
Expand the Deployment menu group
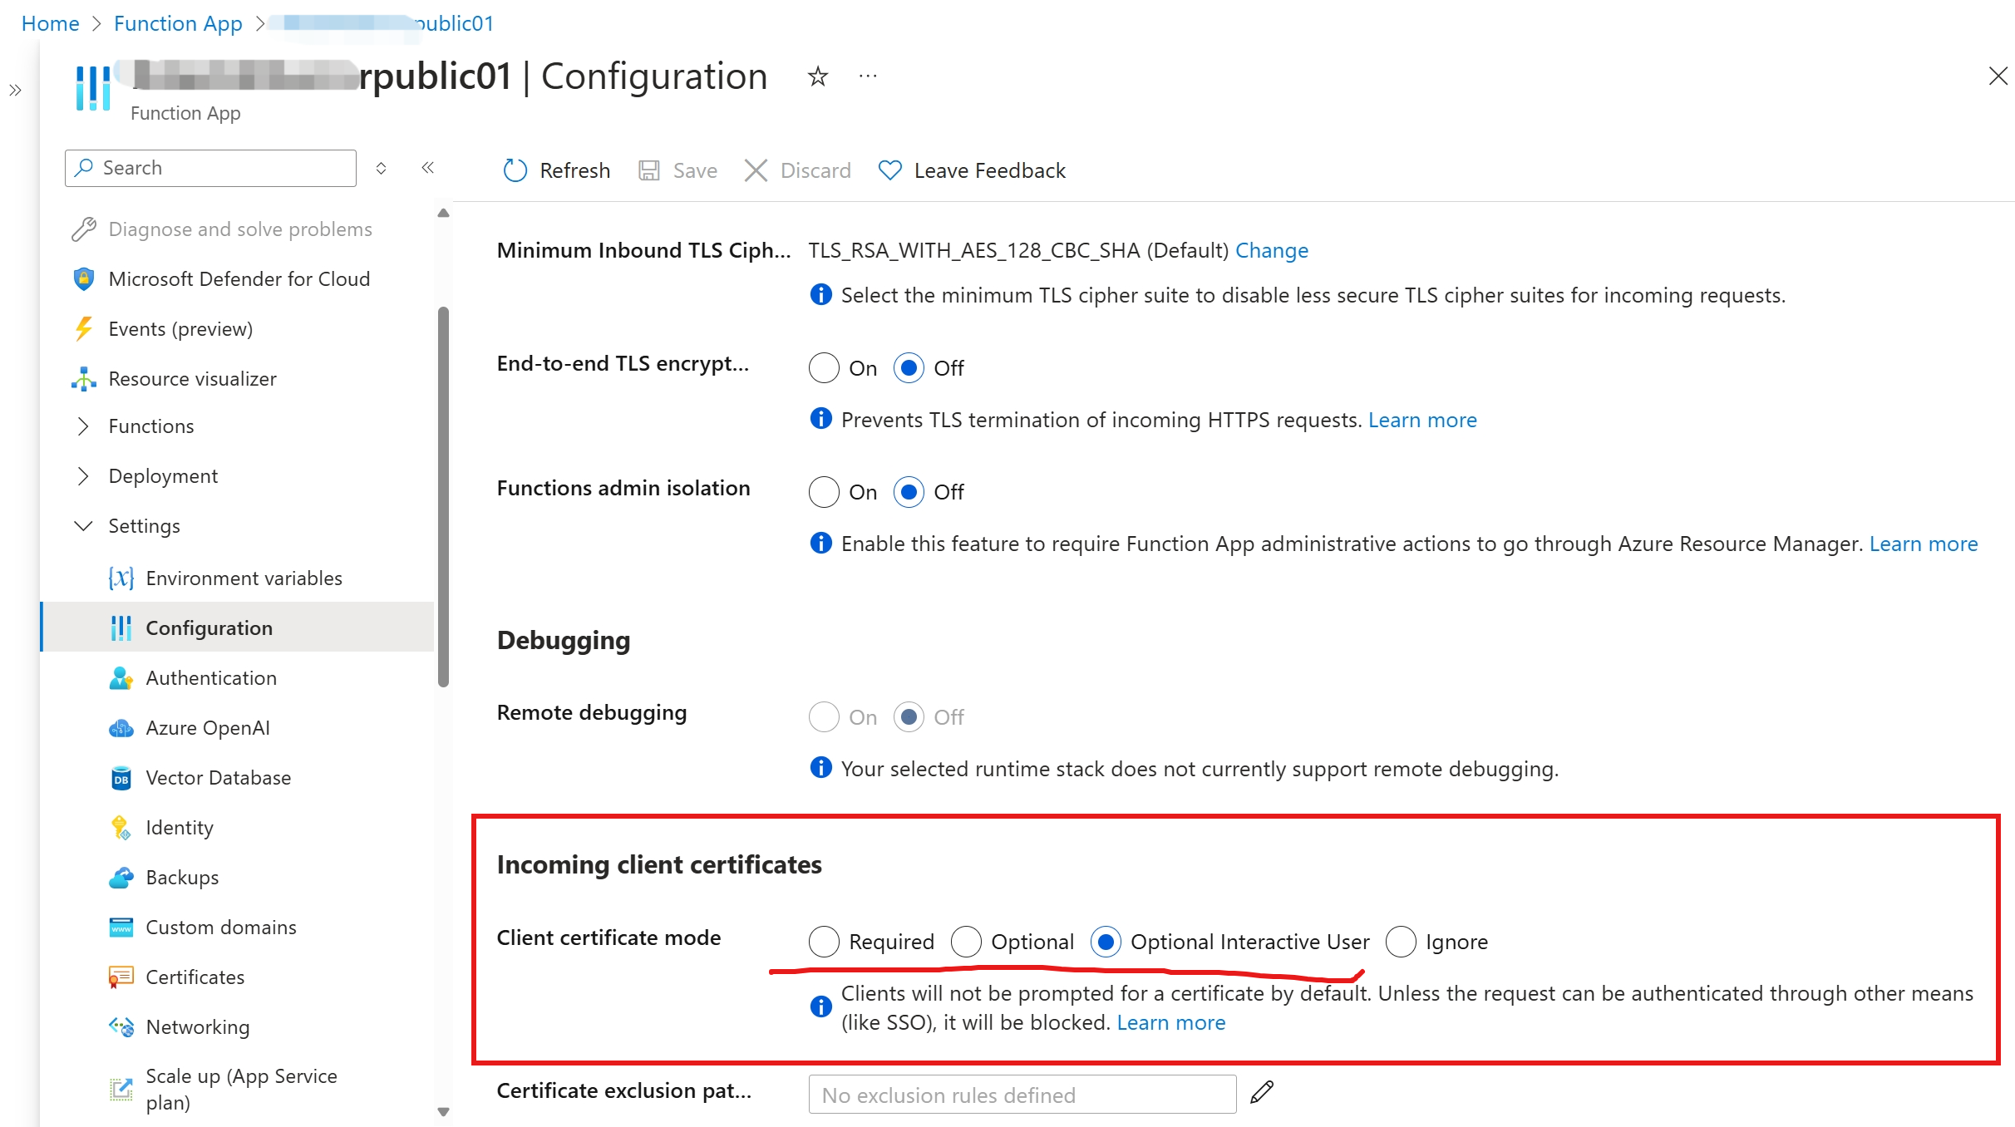[x=83, y=476]
